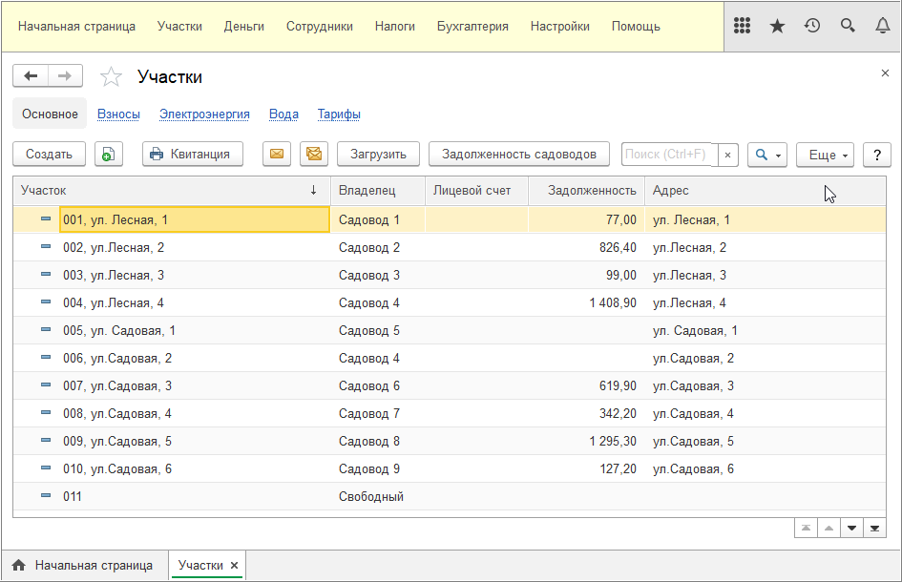The height and width of the screenshot is (582, 902).
Task: Expand the search options magnifier dropdown
Action: 766,155
